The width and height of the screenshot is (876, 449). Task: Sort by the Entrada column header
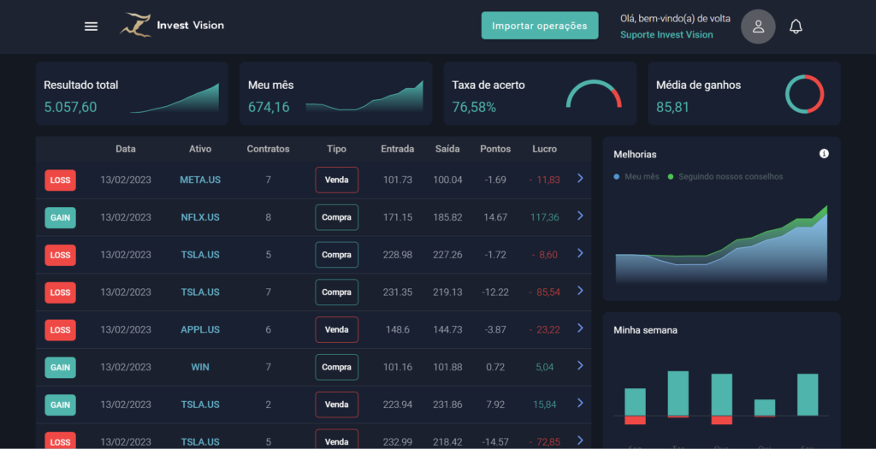(398, 149)
